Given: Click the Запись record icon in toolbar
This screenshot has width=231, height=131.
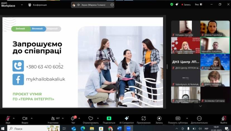Looking at the screenshot, I should point(159,118).
